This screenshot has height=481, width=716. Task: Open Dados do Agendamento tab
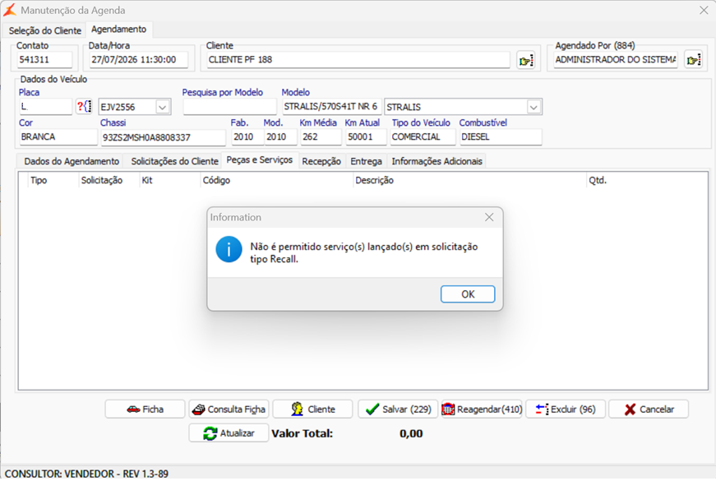(x=72, y=161)
